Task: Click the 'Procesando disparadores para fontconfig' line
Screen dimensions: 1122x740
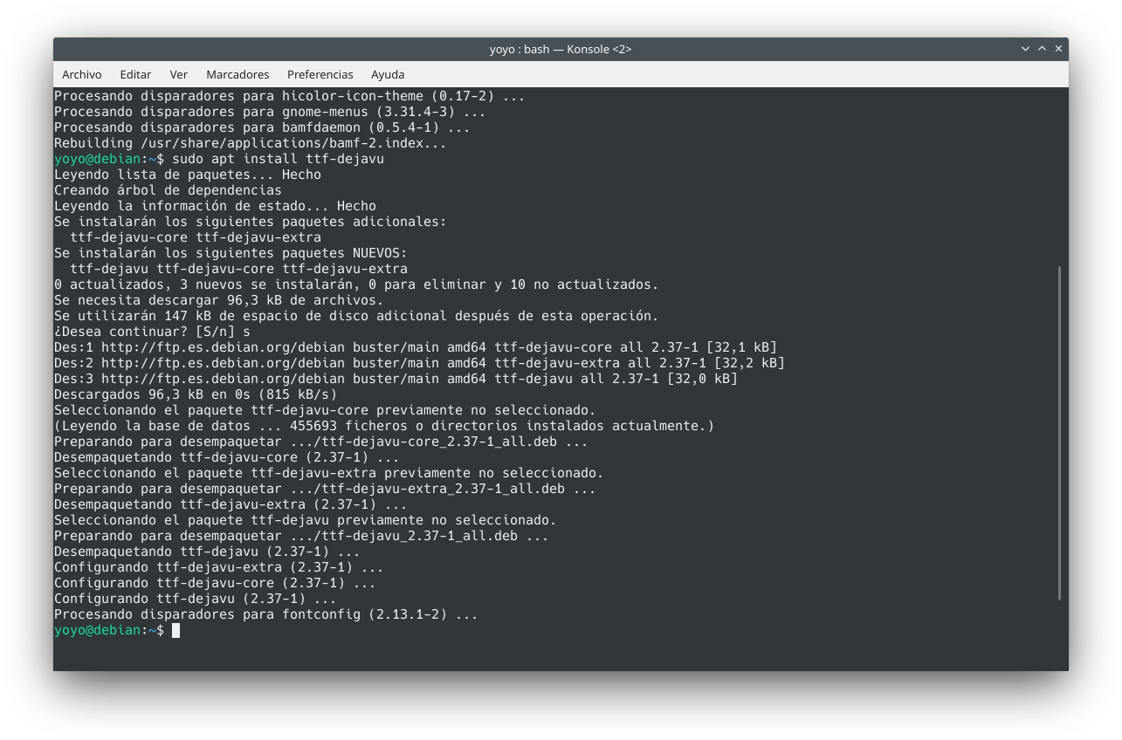Action: 265,614
